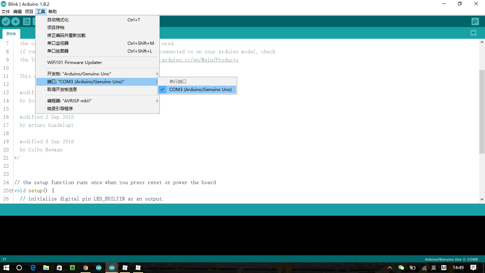Click the Upload arrow toolbar button

(15, 22)
